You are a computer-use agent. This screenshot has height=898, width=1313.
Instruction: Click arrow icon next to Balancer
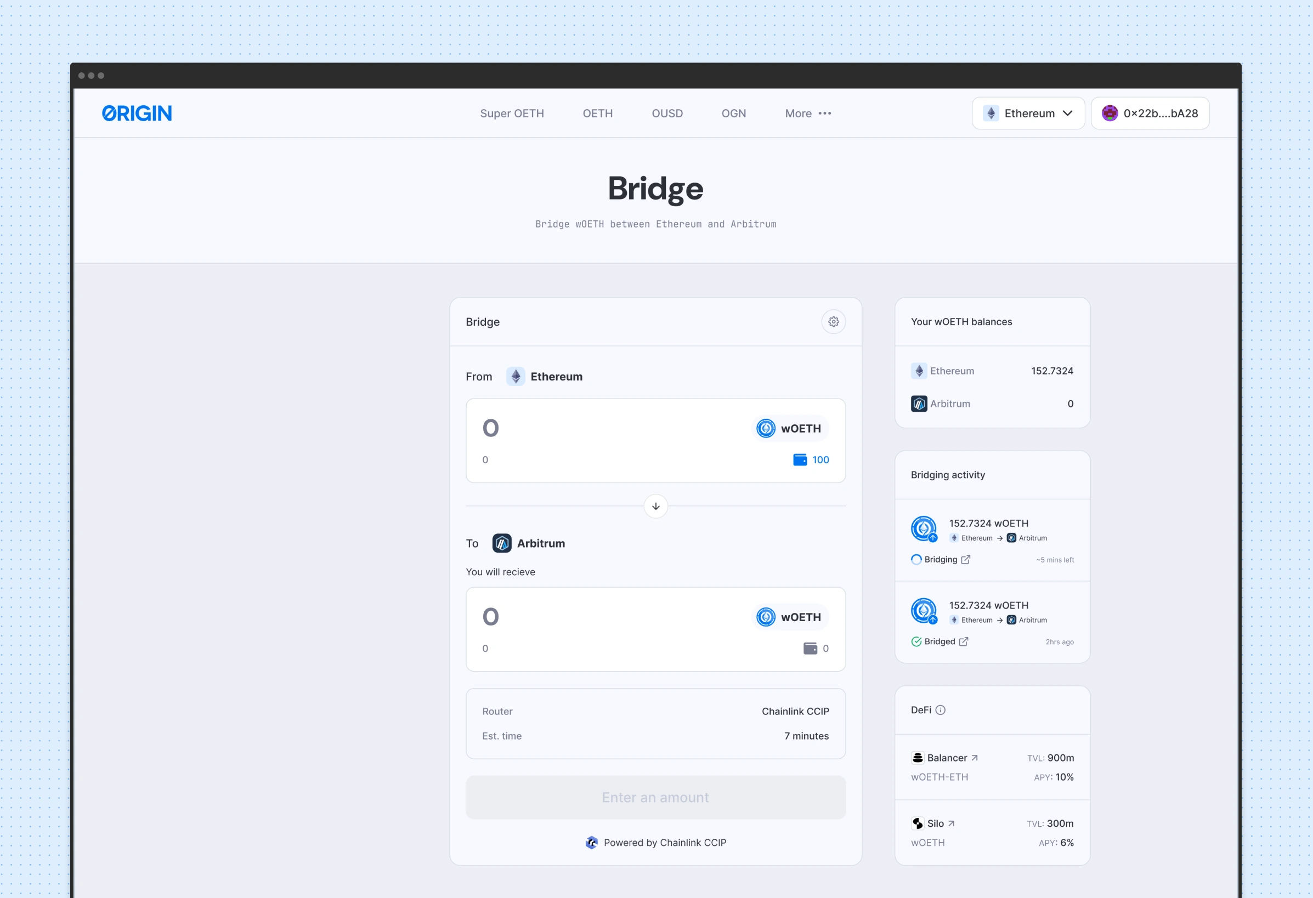click(974, 758)
